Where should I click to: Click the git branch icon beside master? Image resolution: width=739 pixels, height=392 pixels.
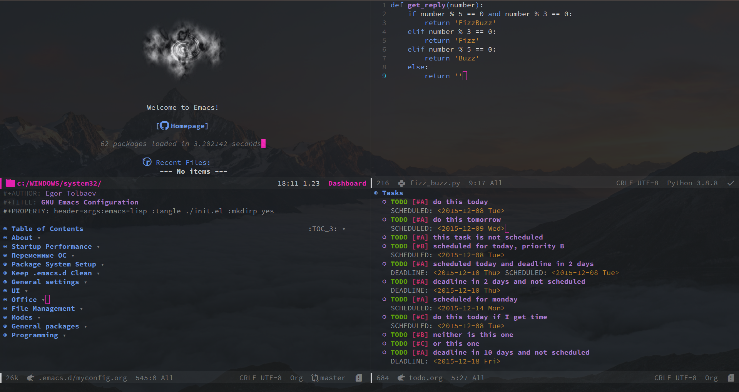[315, 378]
